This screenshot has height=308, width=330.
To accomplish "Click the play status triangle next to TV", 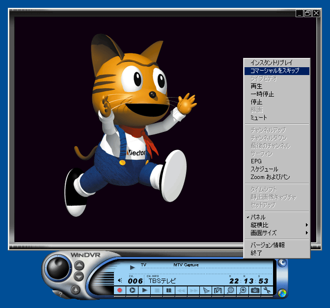I will click(x=133, y=267).
